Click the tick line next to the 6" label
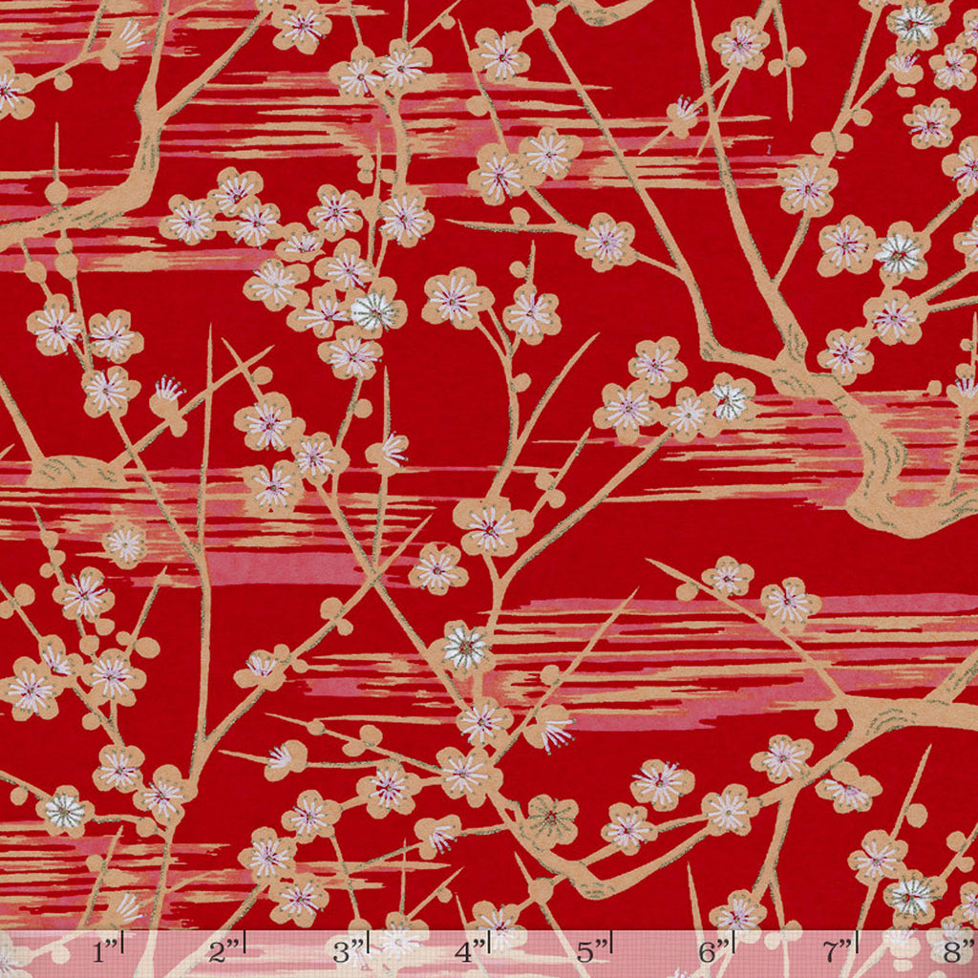Image resolution: width=978 pixels, height=978 pixels. [733, 944]
